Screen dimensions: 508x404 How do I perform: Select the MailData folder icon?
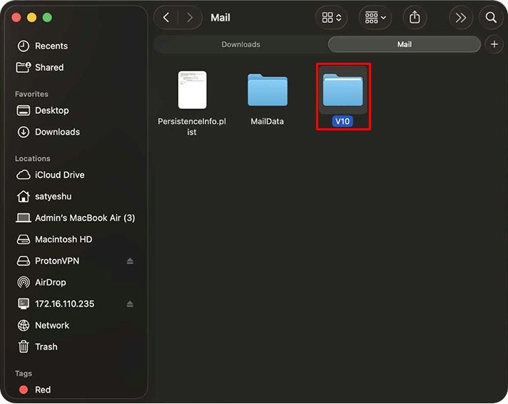coord(268,90)
